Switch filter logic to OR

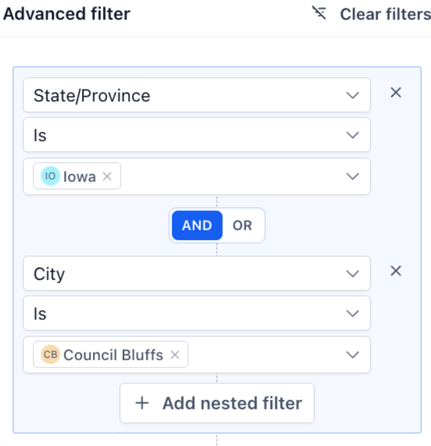[242, 225]
